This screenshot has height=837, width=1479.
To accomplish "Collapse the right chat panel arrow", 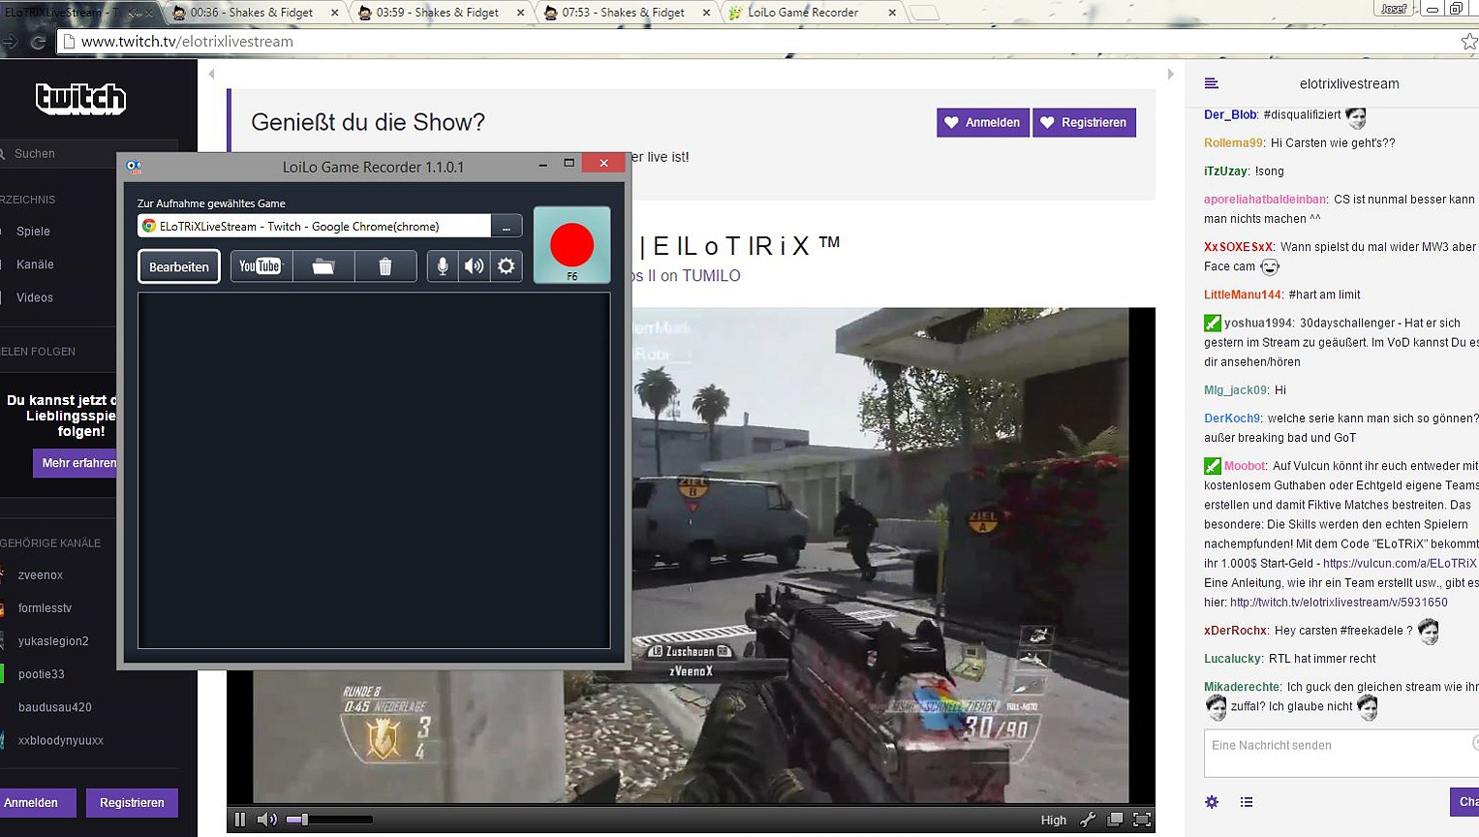I will (1170, 74).
